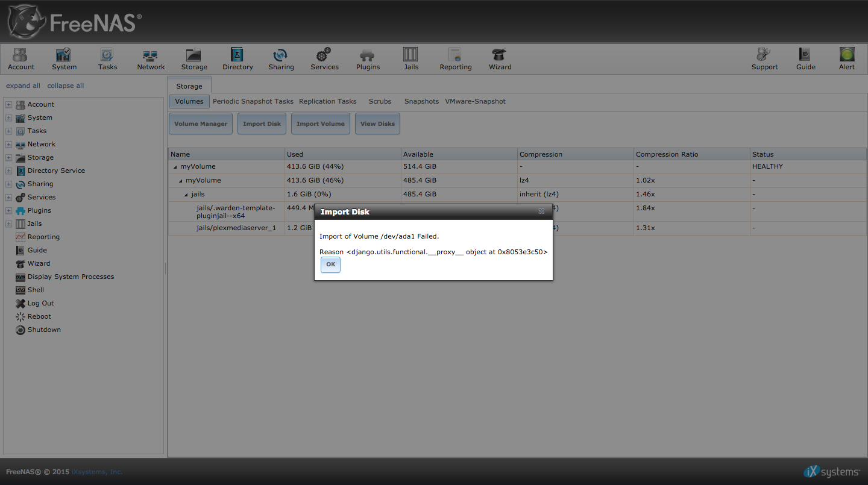This screenshot has height=485, width=868.
Task: Expand the Storage node in sidebar
Action: 9,158
